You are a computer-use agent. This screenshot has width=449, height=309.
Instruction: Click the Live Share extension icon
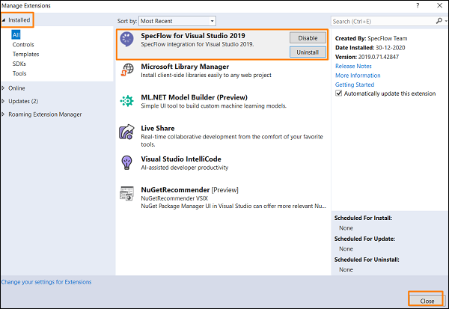coord(126,132)
